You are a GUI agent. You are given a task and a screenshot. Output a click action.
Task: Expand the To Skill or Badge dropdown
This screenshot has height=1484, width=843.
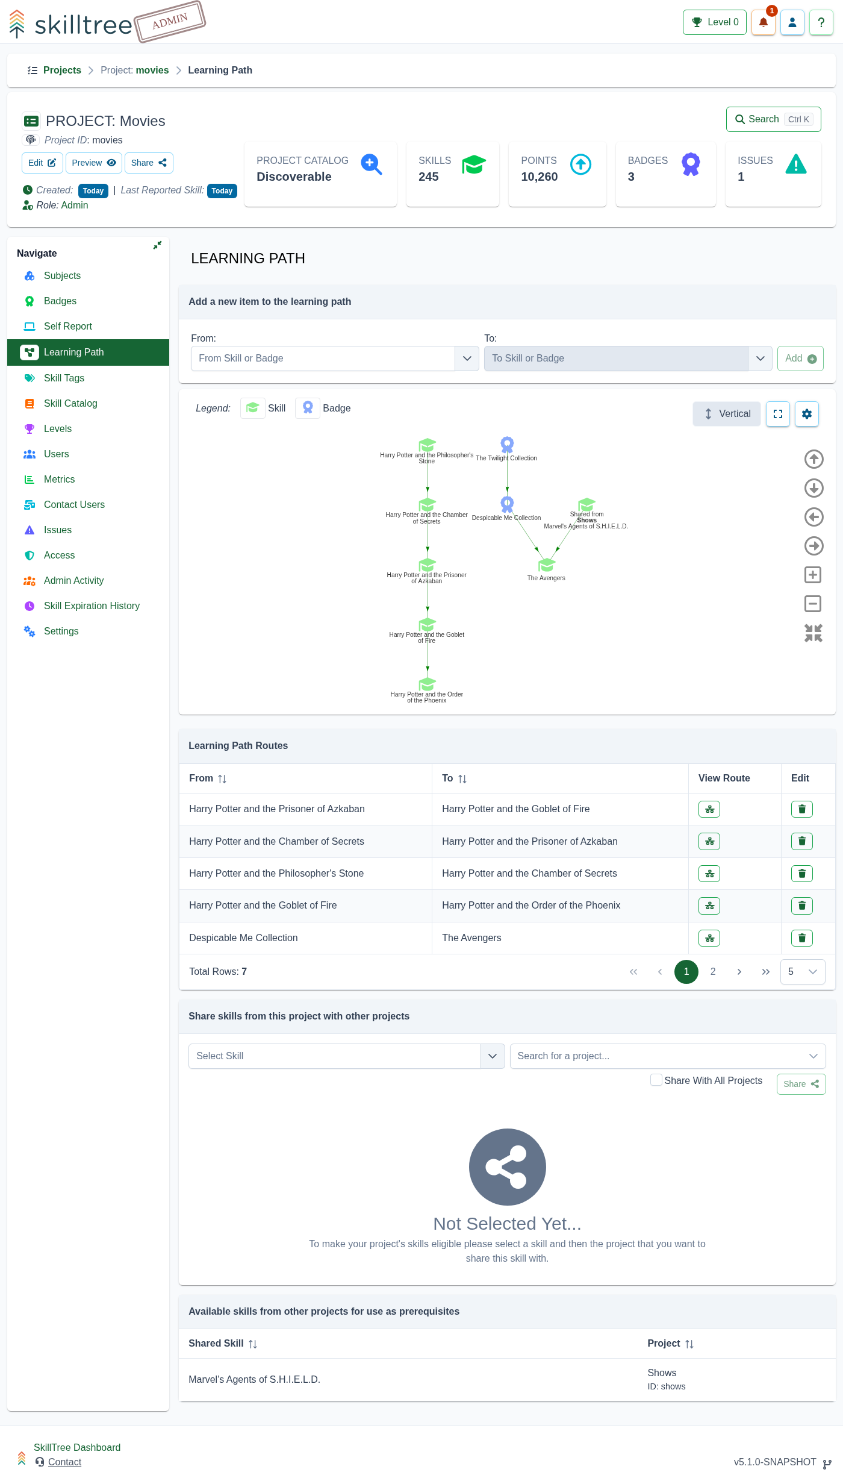(x=760, y=358)
